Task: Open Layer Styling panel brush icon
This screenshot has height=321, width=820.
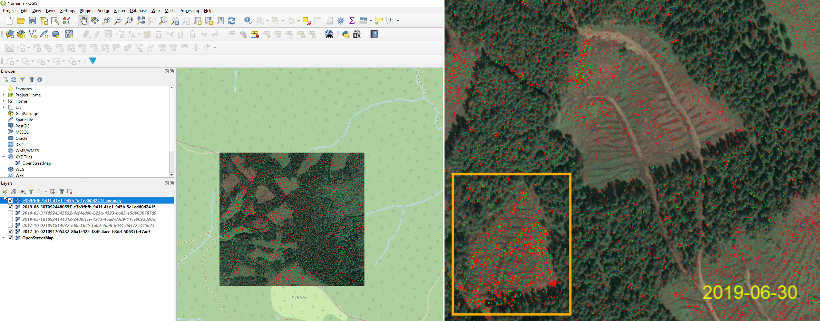Action: coord(5,191)
